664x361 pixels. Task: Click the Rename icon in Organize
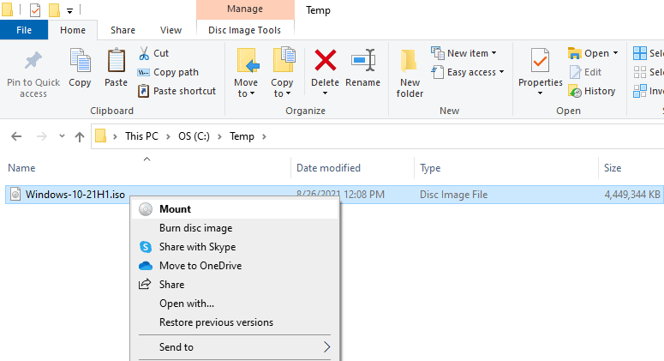point(363,60)
